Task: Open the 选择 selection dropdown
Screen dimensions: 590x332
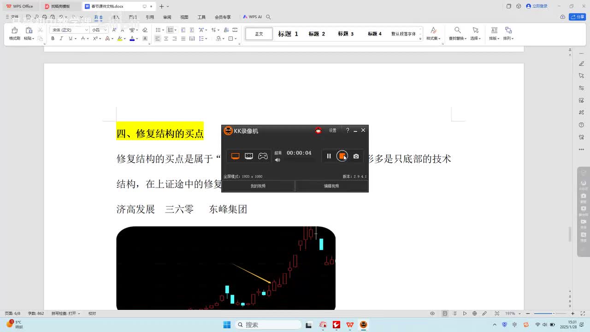Action: (476, 34)
